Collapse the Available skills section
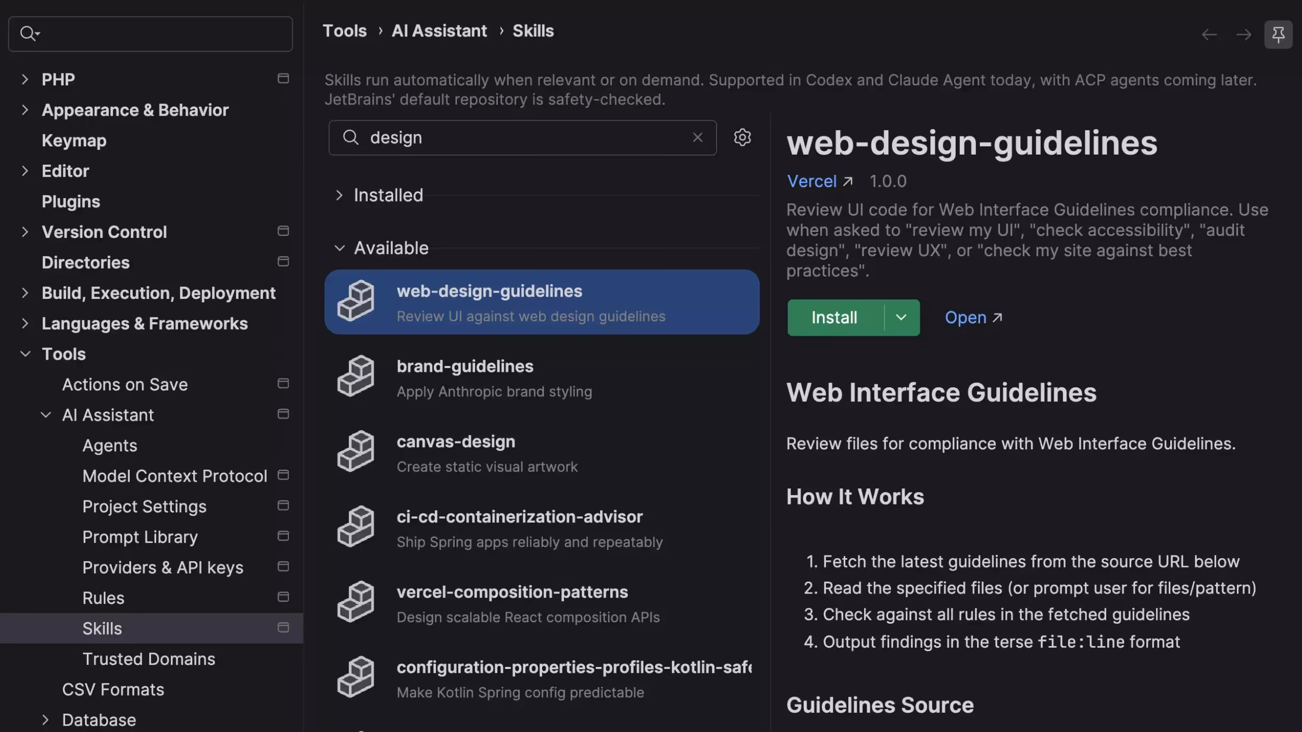Image resolution: width=1302 pixels, height=732 pixels. pyautogui.click(x=340, y=248)
